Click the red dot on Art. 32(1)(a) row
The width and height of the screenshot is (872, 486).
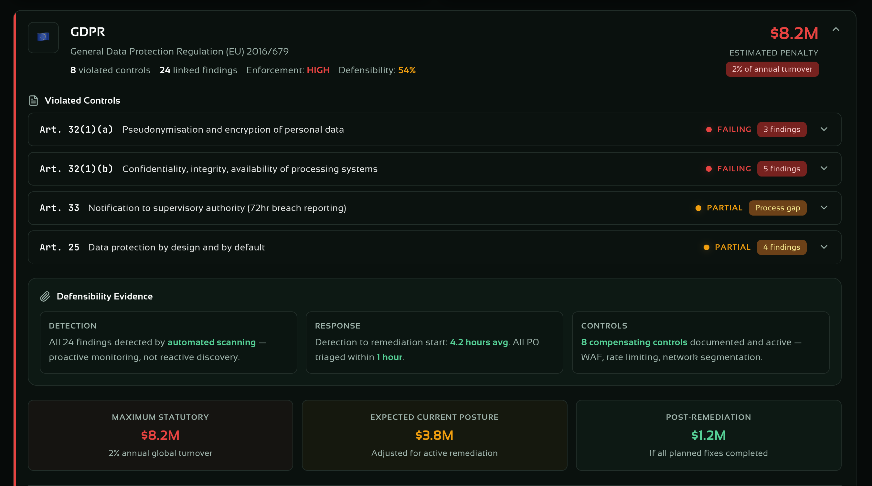point(709,129)
